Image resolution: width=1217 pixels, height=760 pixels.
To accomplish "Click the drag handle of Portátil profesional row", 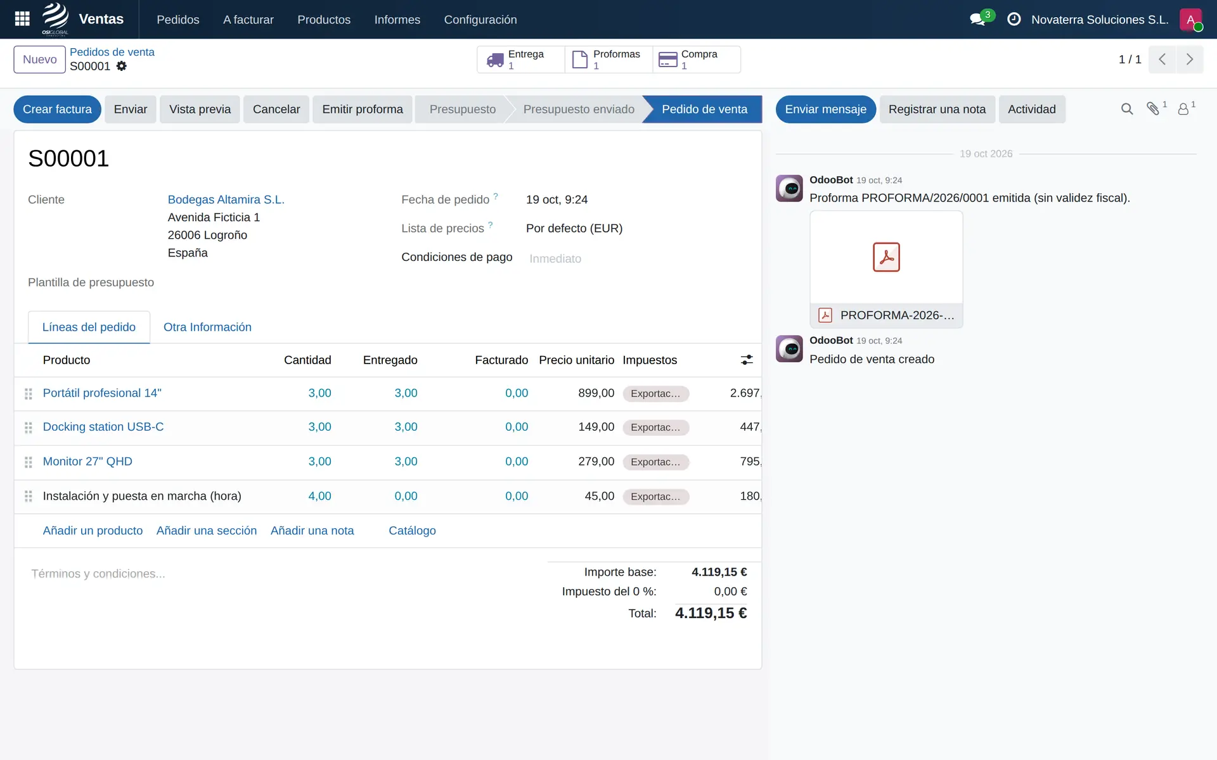I will pyautogui.click(x=29, y=394).
